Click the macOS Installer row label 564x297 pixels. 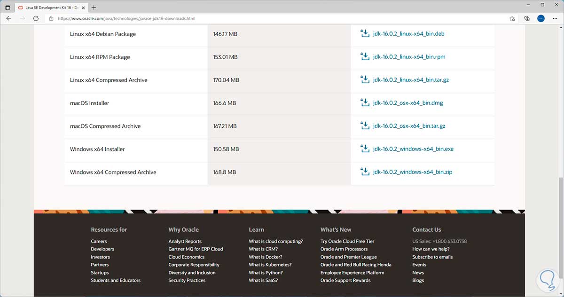[89, 103]
